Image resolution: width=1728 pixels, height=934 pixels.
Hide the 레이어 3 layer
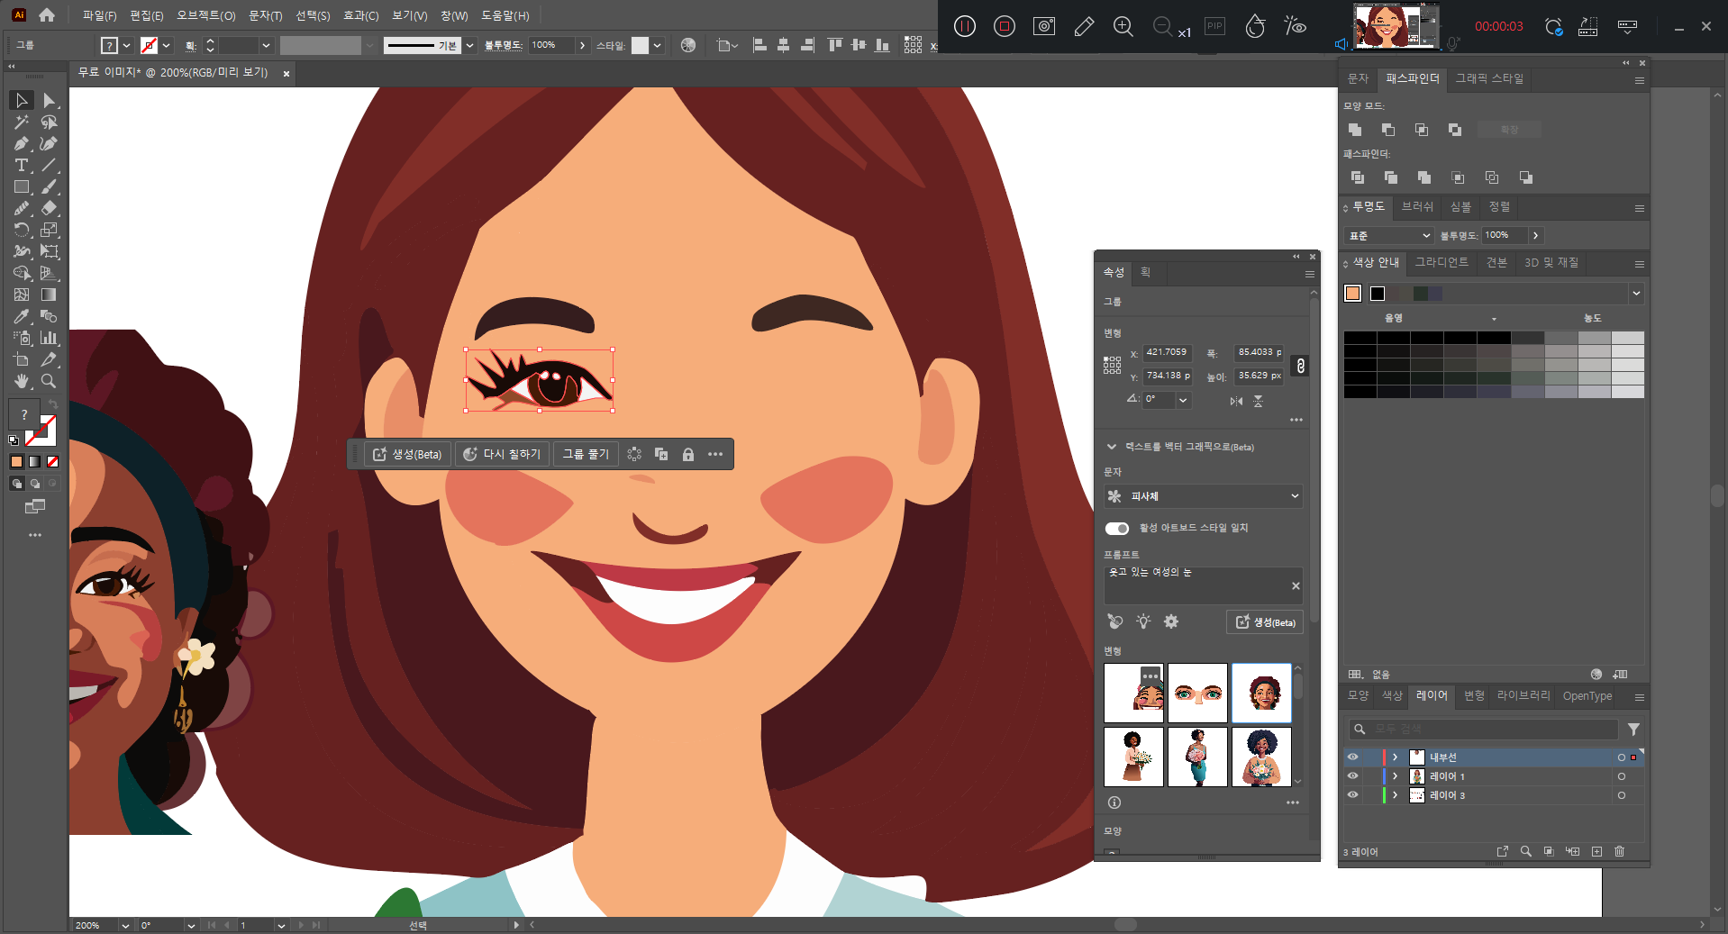point(1352,795)
